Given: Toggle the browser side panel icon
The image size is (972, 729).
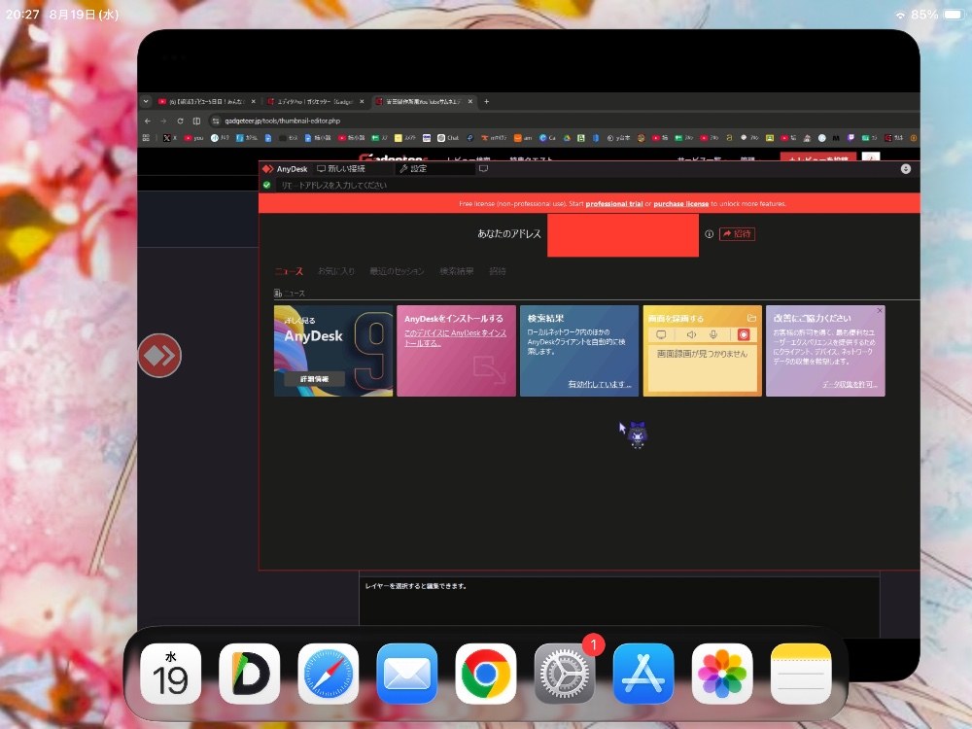Looking at the screenshot, I should point(196,121).
